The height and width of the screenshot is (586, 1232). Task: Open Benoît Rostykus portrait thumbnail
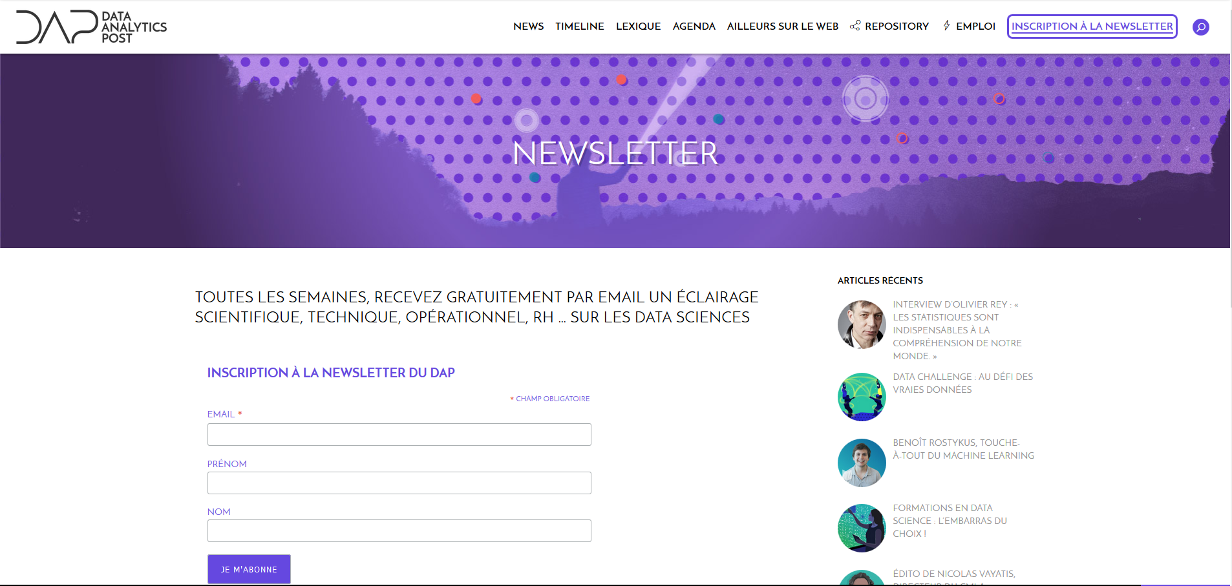tap(862, 463)
